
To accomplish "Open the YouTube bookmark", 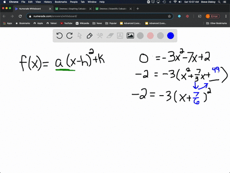I will click(x=66, y=23).
